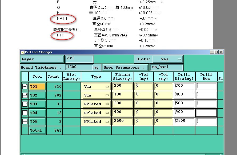Click the +Tol field for T05
Viewport: 237px width, 155px height.
pos(143,122)
